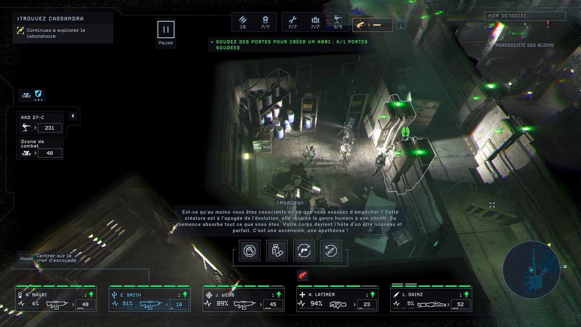581x327 pixels.
Task: Open the three-dot options next to torch
Action: (401, 25)
